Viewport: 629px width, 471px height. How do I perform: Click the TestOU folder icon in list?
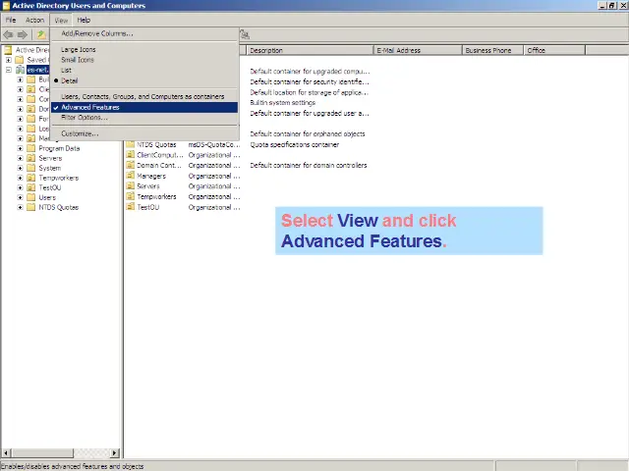click(x=130, y=207)
